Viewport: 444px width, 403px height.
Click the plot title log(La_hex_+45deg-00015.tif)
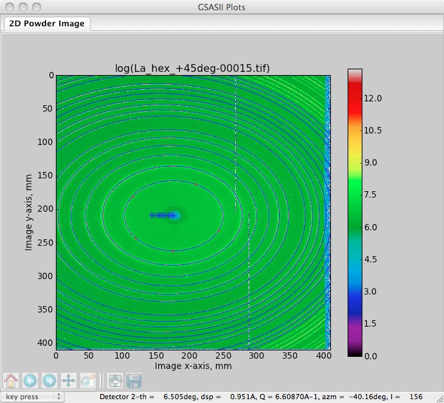(193, 68)
